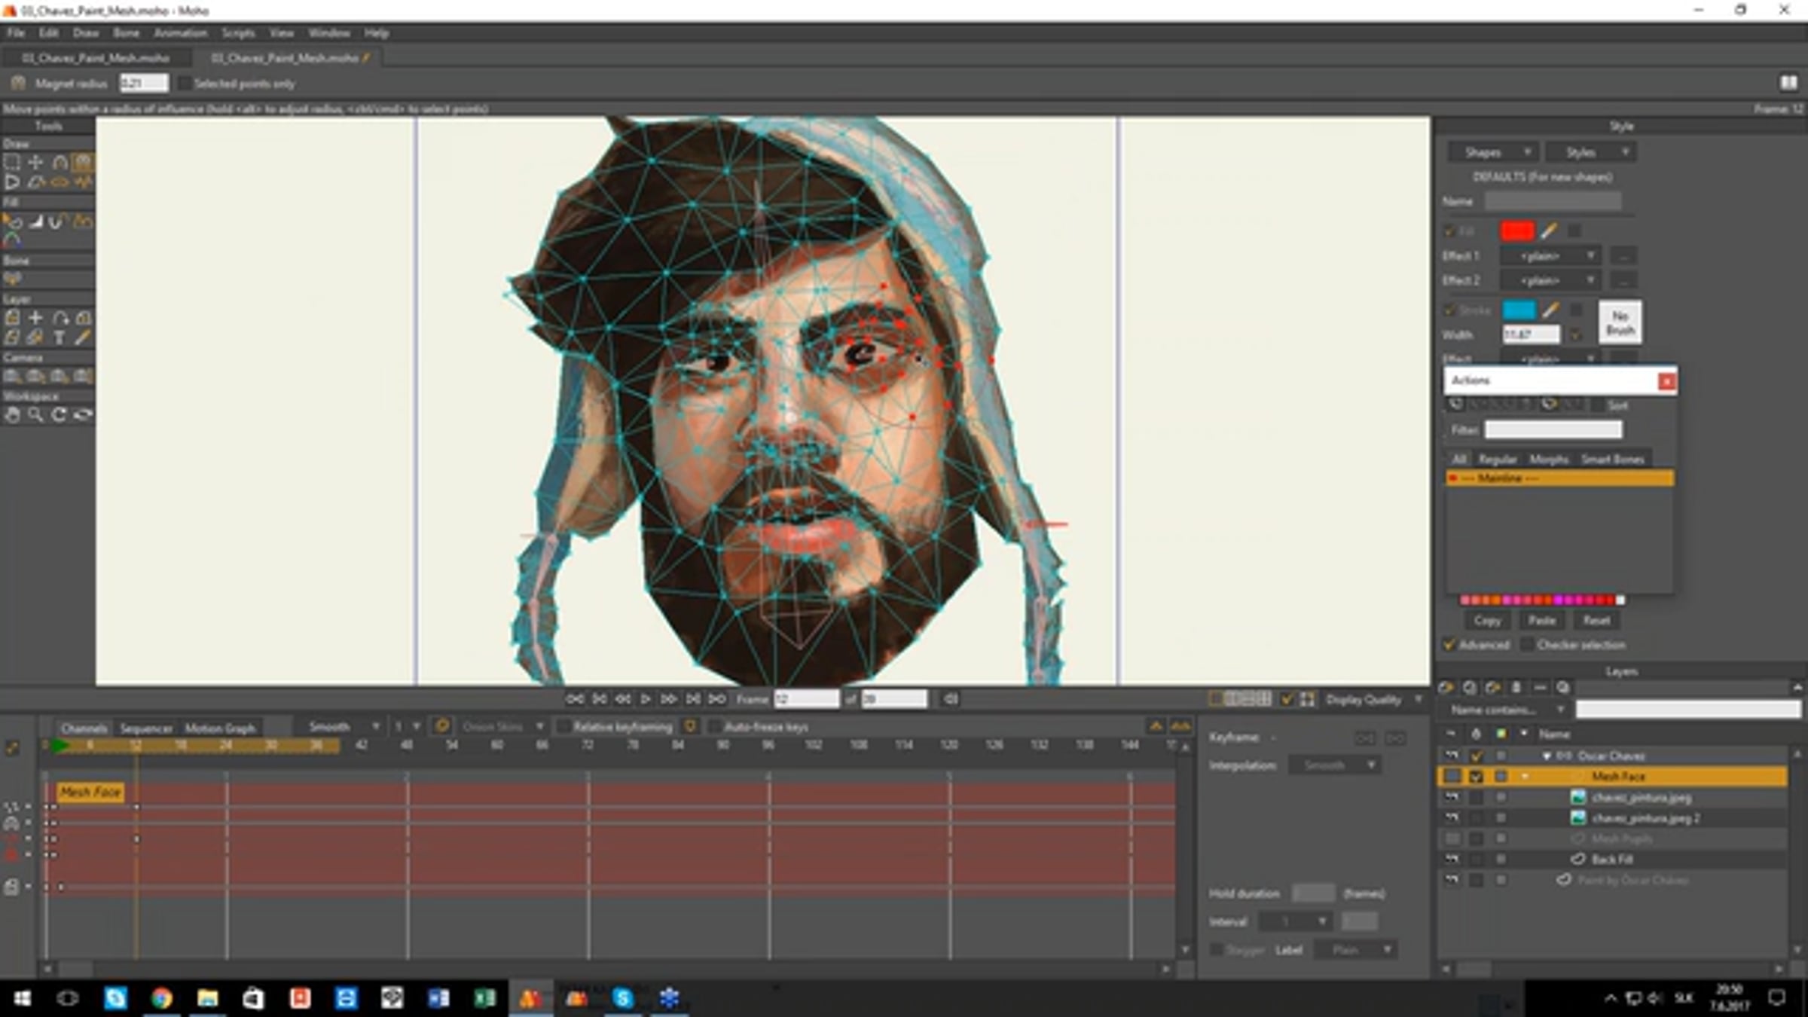Hide the Oscar Chavez group layer
The width and height of the screenshot is (1808, 1017).
pos(1452,756)
